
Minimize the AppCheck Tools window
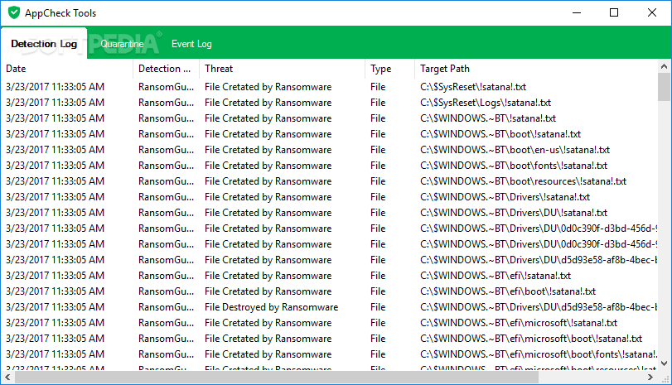(577, 13)
